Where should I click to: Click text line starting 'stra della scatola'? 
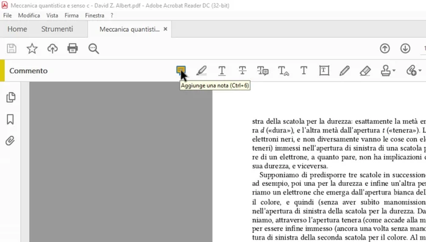point(339,121)
